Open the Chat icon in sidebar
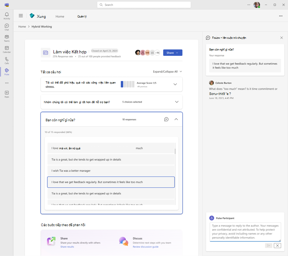The image size is (288, 256). point(7,27)
